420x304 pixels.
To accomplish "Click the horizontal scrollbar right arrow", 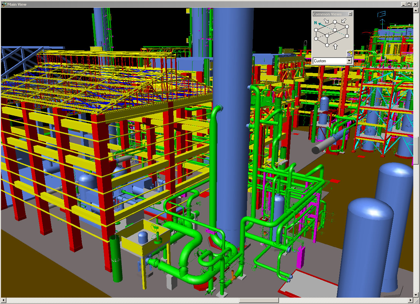I will (411, 300).
